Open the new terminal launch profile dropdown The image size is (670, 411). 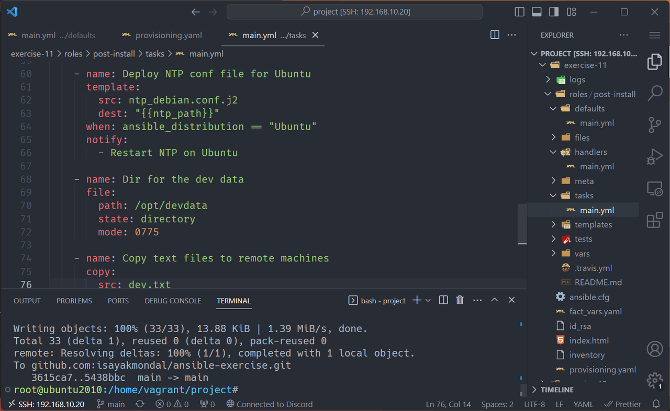click(428, 300)
